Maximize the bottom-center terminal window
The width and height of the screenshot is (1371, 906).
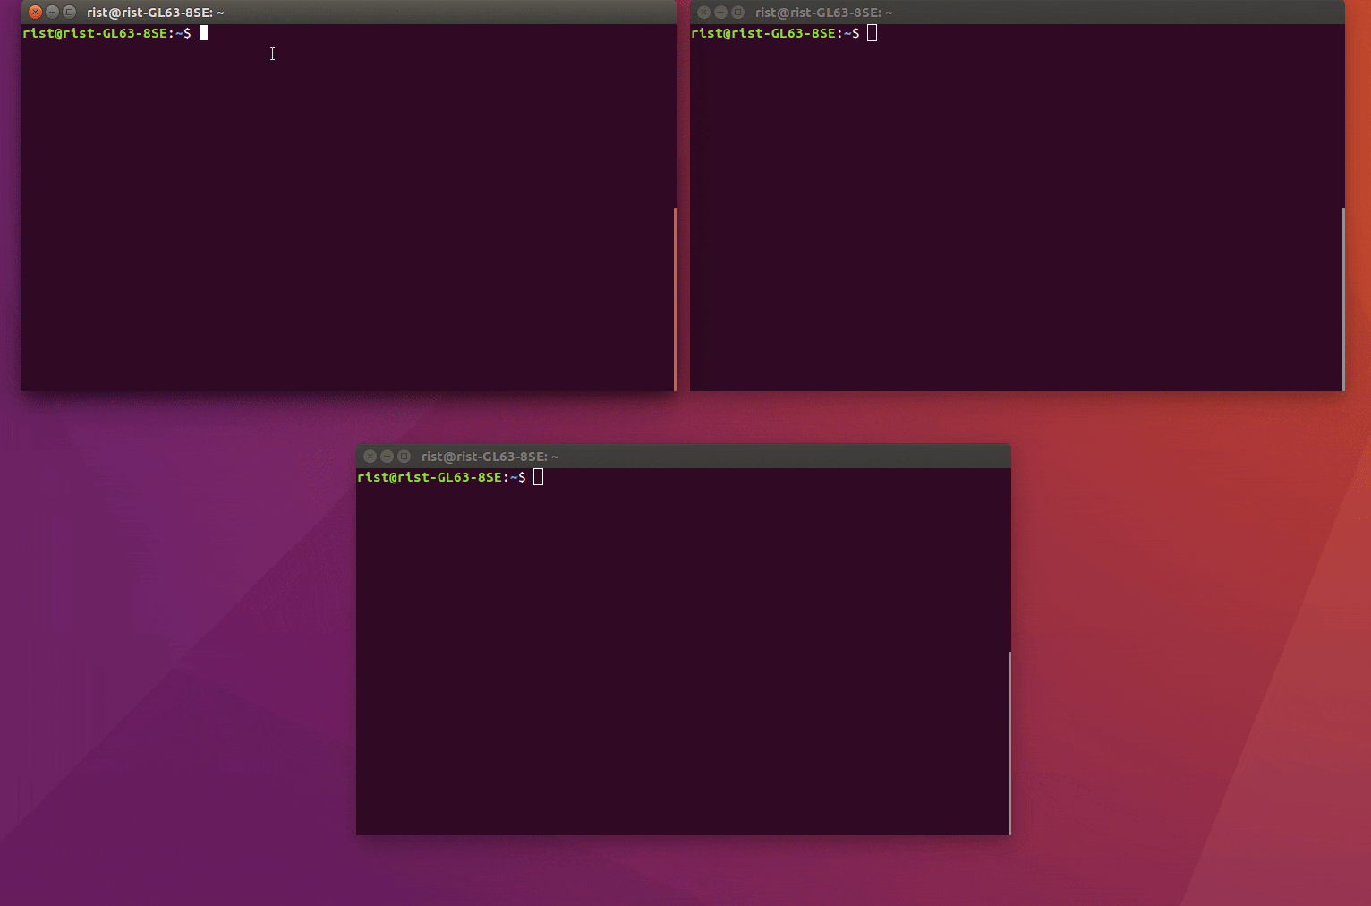[x=404, y=456]
